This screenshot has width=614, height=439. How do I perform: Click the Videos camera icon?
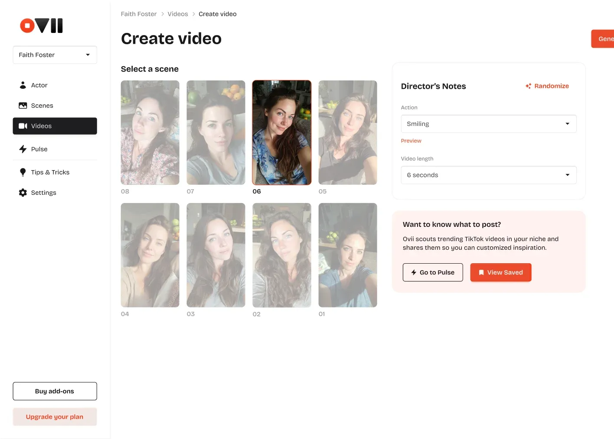pyautogui.click(x=23, y=126)
